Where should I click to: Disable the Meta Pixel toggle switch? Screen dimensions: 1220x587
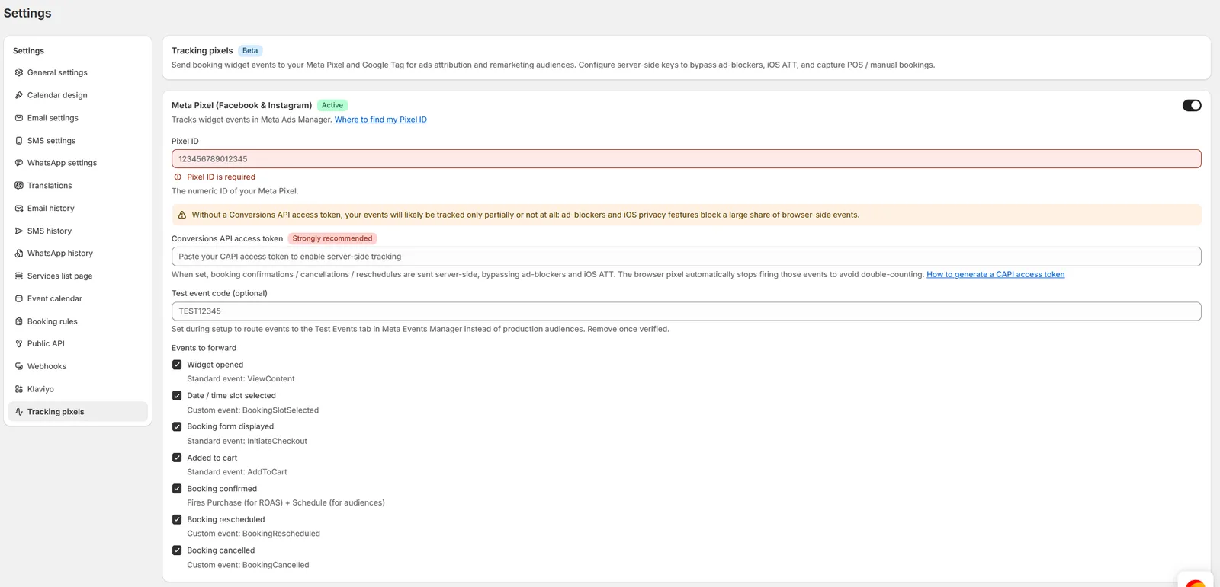tap(1192, 105)
